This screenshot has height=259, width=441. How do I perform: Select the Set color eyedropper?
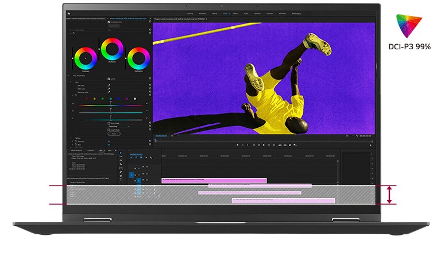109,86
